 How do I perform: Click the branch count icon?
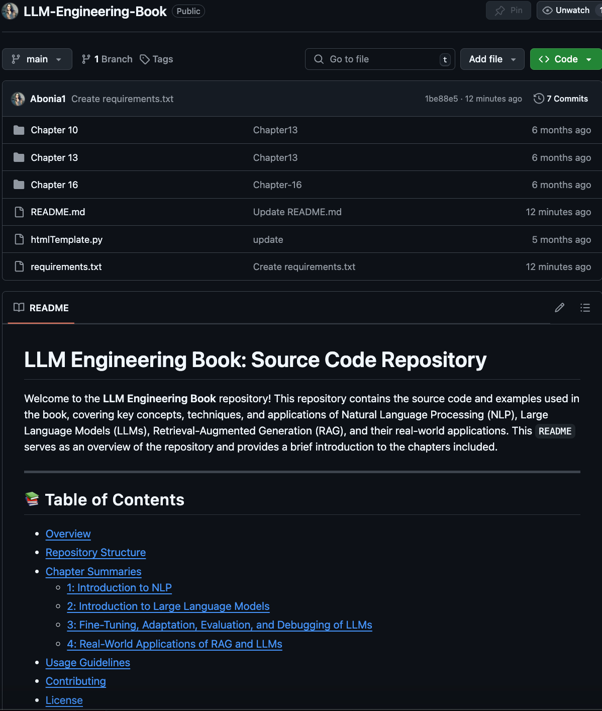coord(86,59)
